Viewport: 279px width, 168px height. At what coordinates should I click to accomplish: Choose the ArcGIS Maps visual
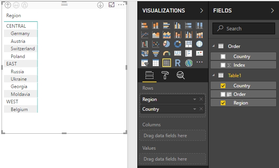point(189,63)
